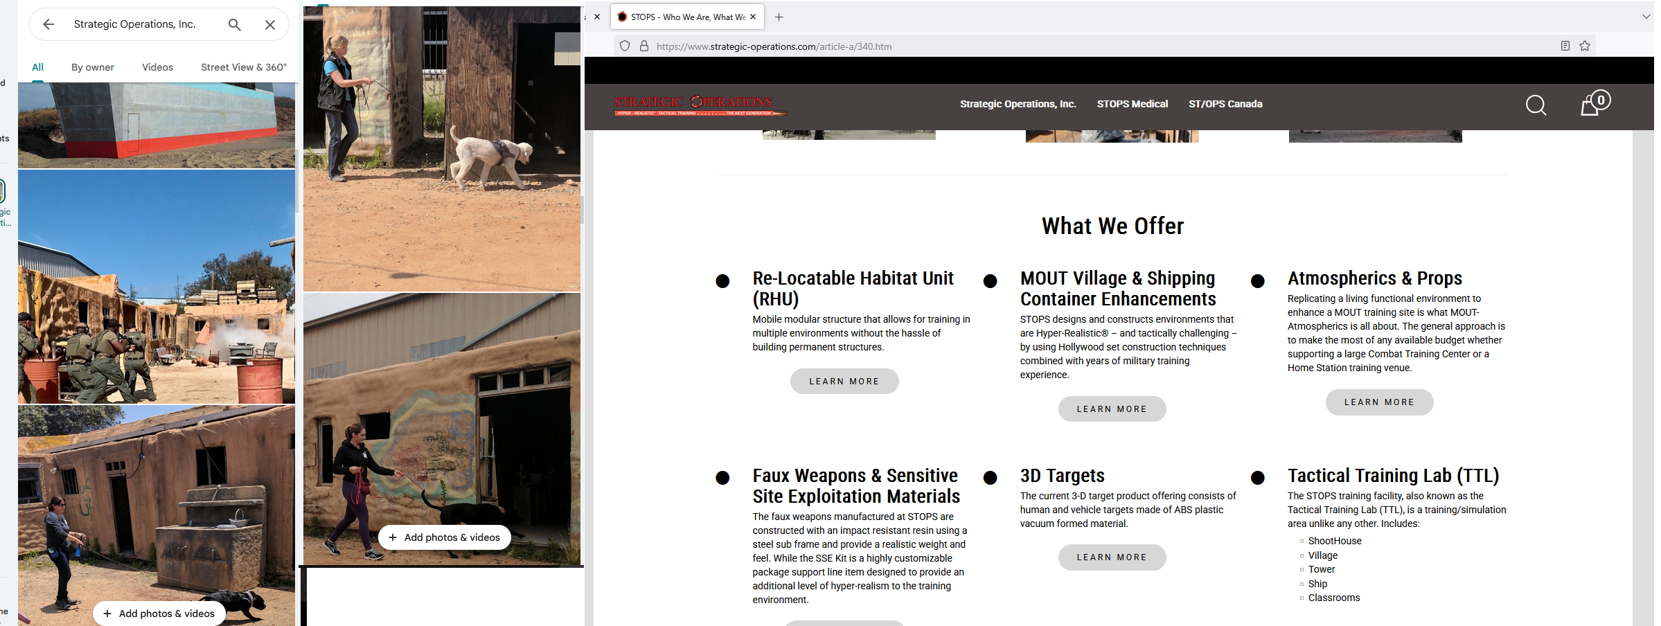Click Ship in the TTL list

[1317, 584]
